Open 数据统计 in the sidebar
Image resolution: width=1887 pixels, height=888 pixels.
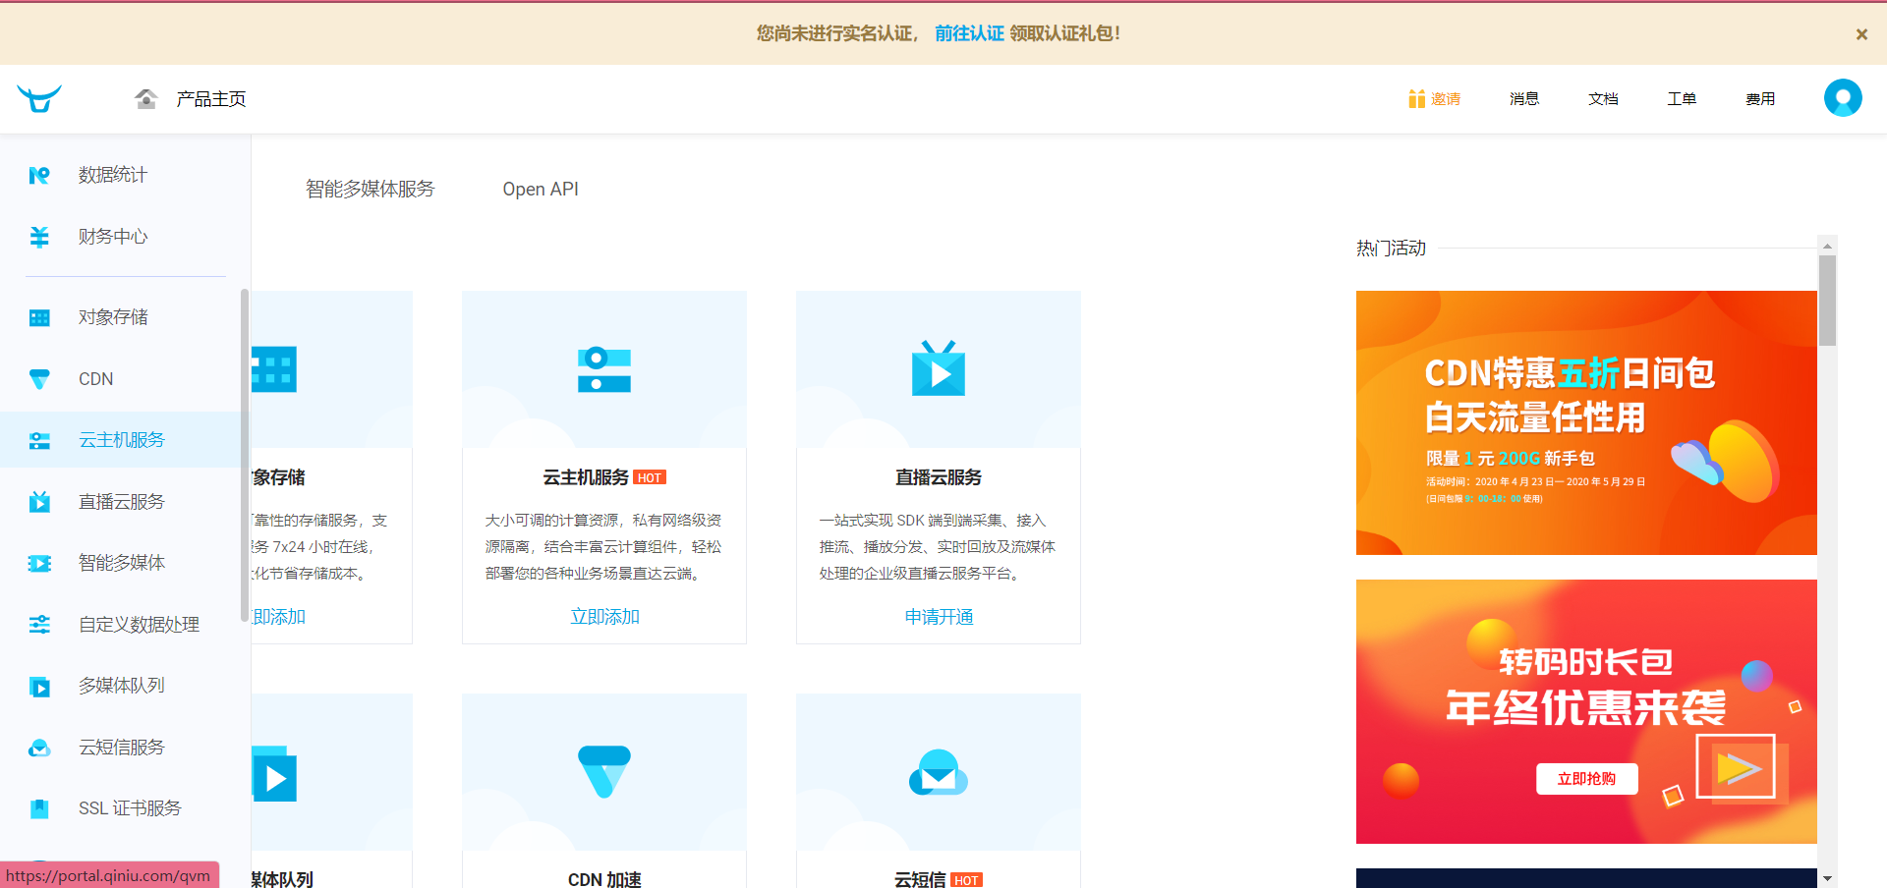coord(112,175)
